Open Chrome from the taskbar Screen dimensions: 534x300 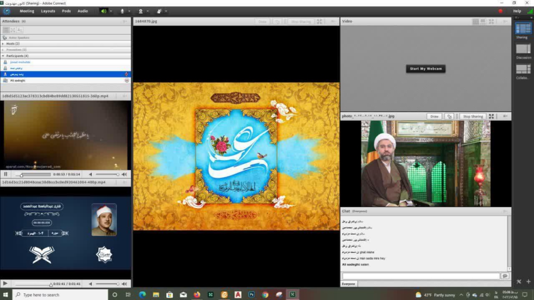[x=265, y=294]
